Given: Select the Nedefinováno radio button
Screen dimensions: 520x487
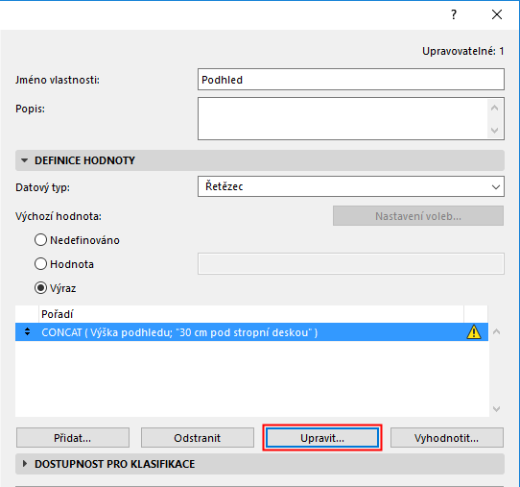Looking at the screenshot, I should point(40,240).
